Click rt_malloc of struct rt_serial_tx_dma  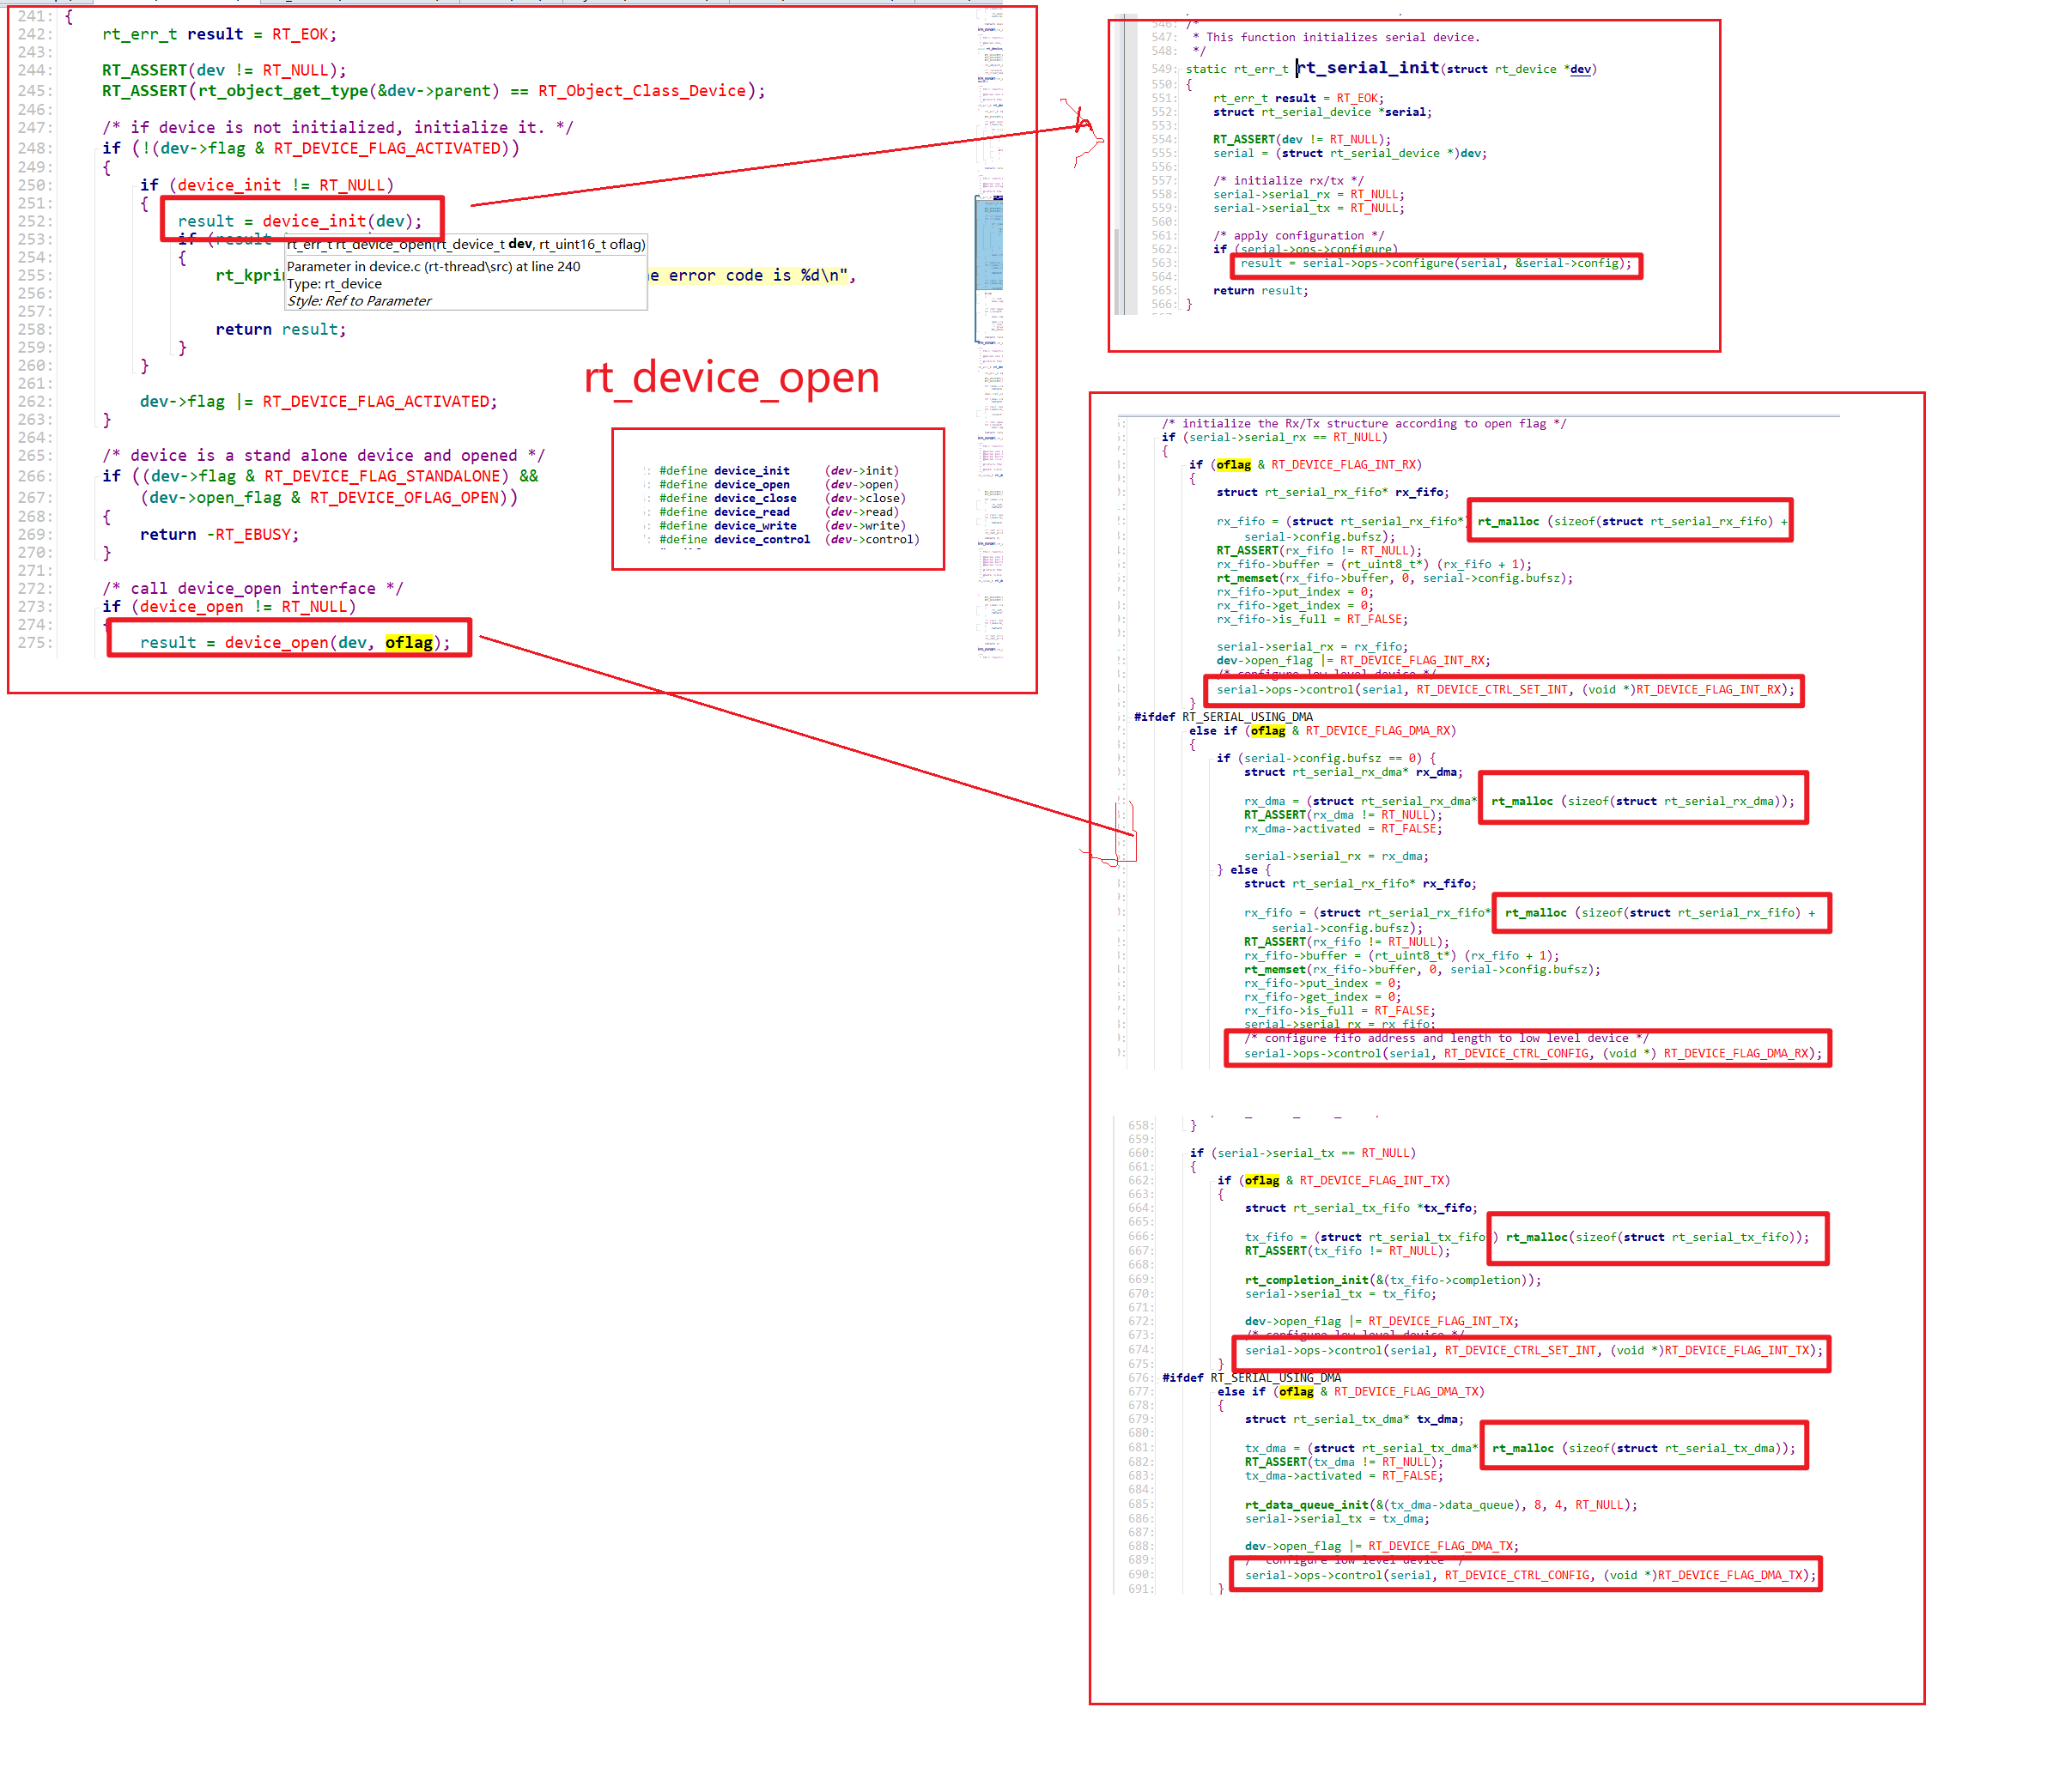[1643, 1448]
